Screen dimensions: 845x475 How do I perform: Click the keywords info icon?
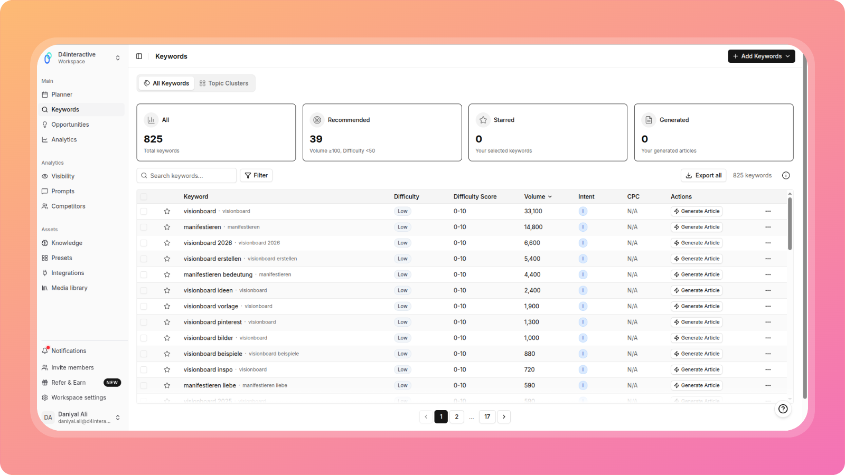pos(786,176)
